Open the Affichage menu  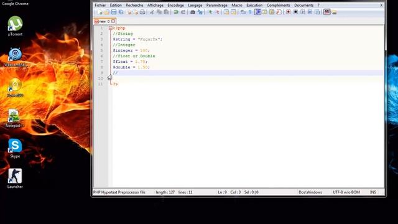[155, 5]
